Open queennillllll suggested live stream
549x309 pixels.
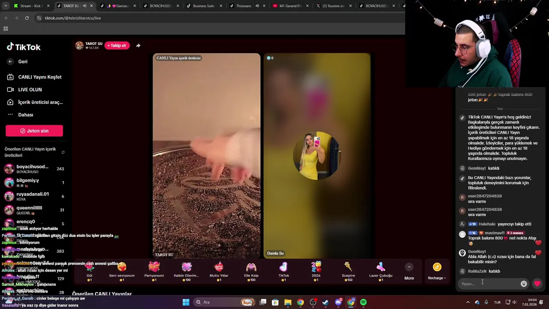33,210
